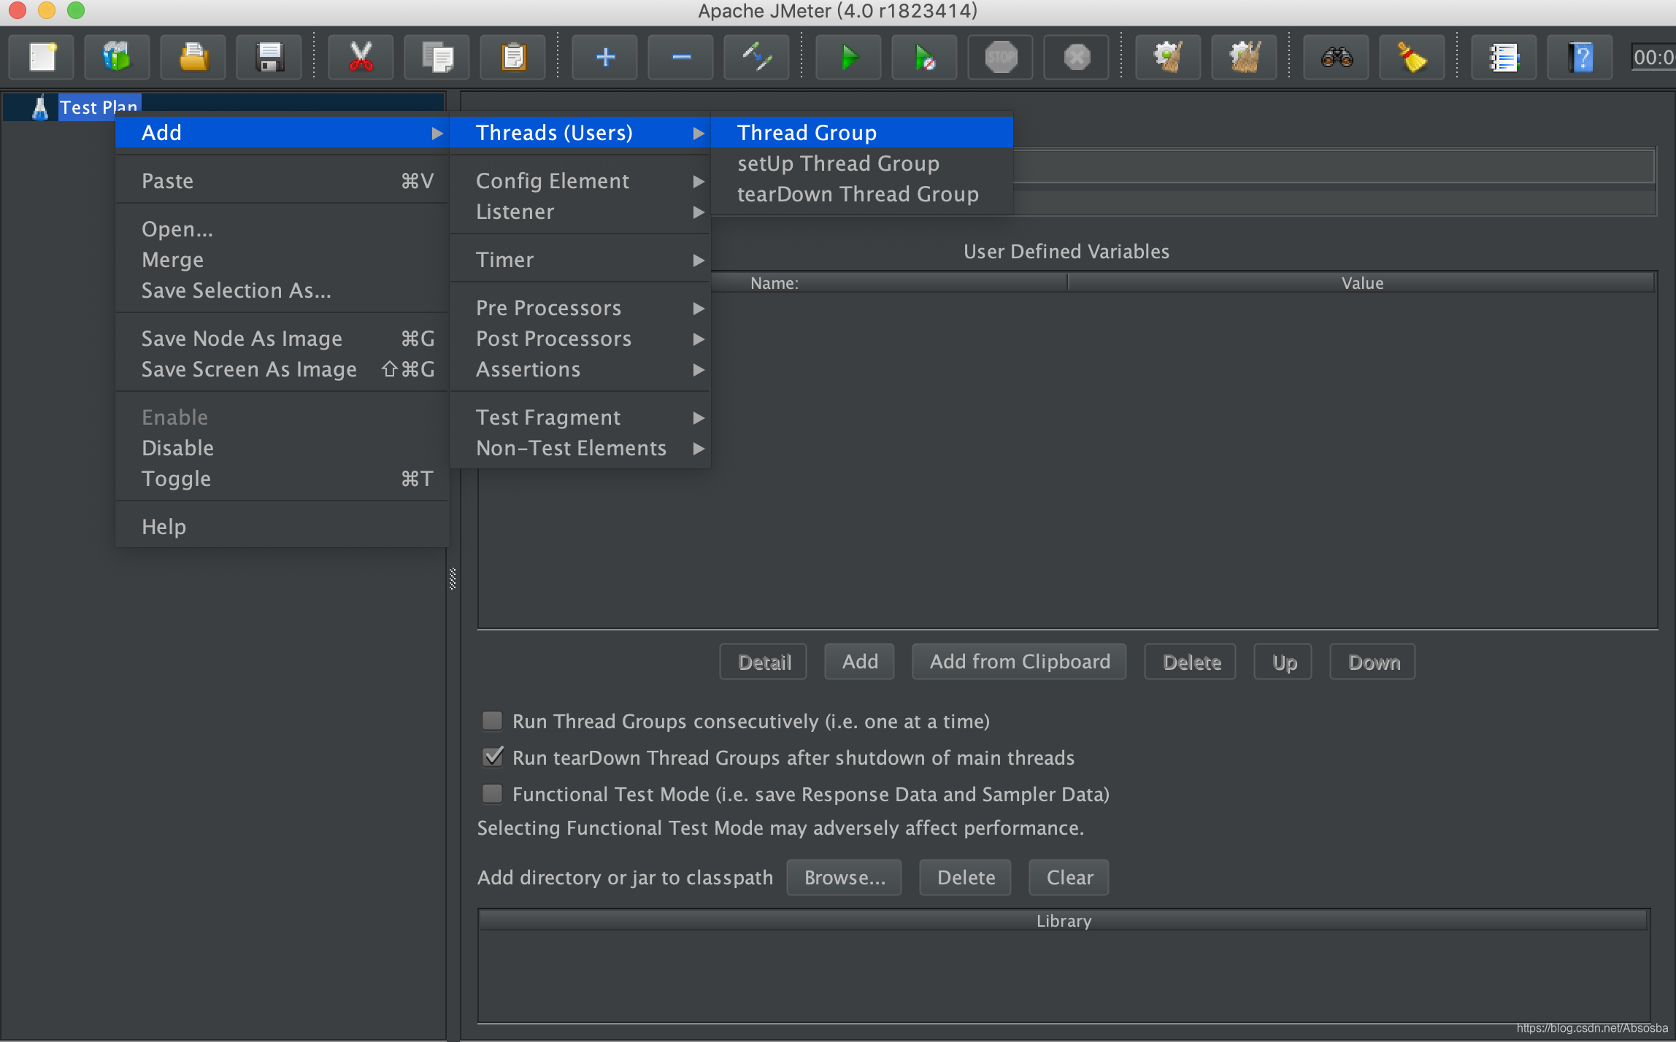Click the Search through component tree icon
Image resolution: width=1676 pixels, height=1042 pixels.
1335,55
